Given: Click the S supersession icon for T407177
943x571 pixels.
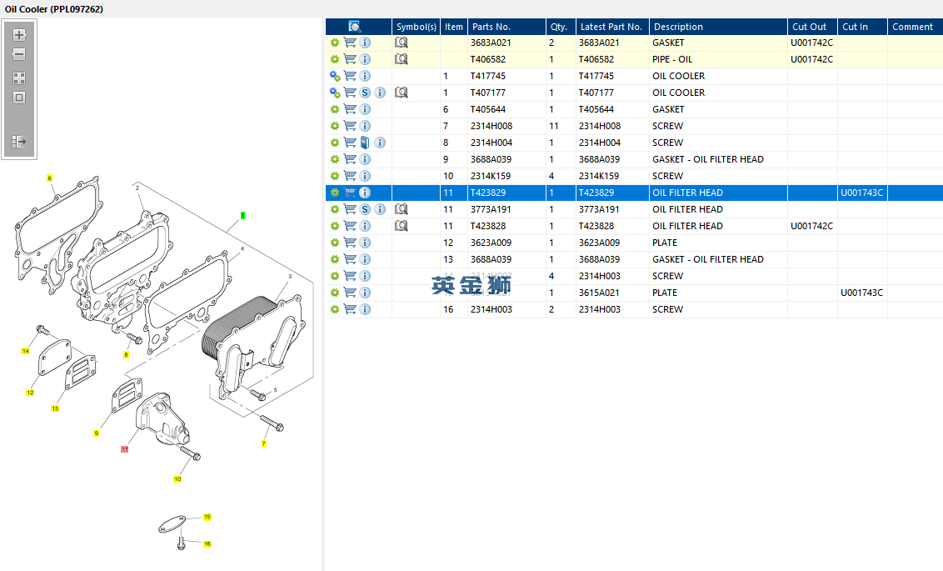Looking at the screenshot, I should (x=365, y=93).
